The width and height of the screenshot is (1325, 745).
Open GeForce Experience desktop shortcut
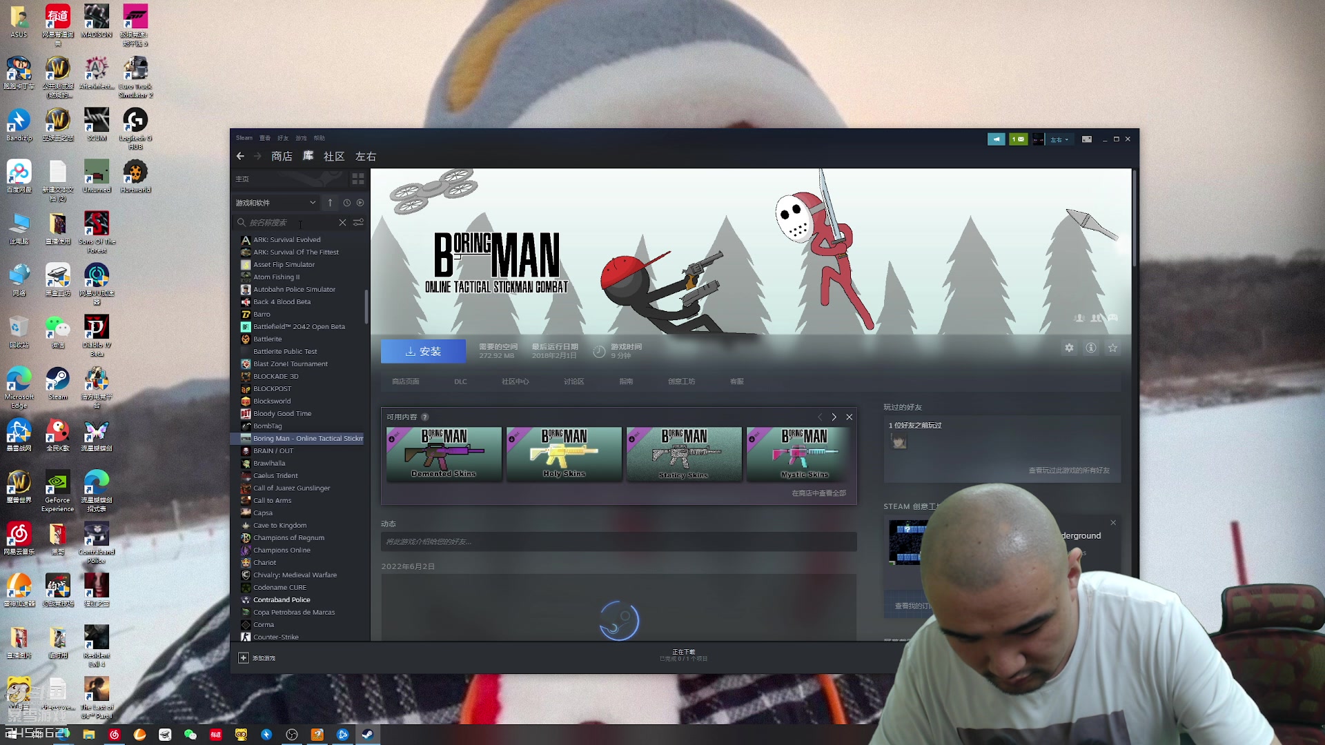[x=58, y=491]
